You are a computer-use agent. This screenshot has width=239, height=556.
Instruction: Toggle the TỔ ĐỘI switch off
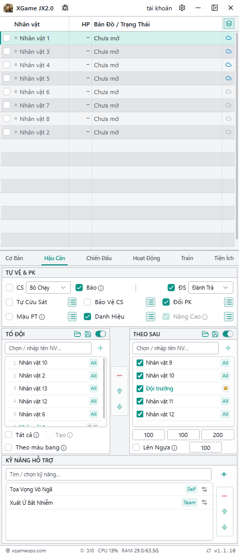tap(100, 334)
